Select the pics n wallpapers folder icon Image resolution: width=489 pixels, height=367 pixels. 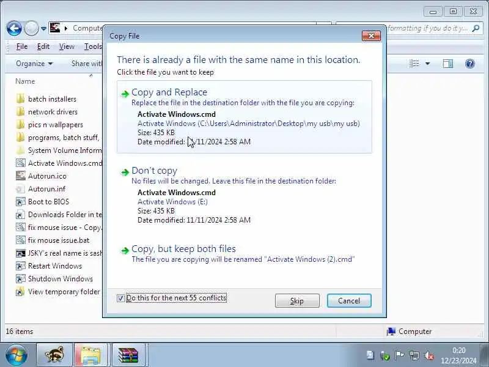pos(20,125)
